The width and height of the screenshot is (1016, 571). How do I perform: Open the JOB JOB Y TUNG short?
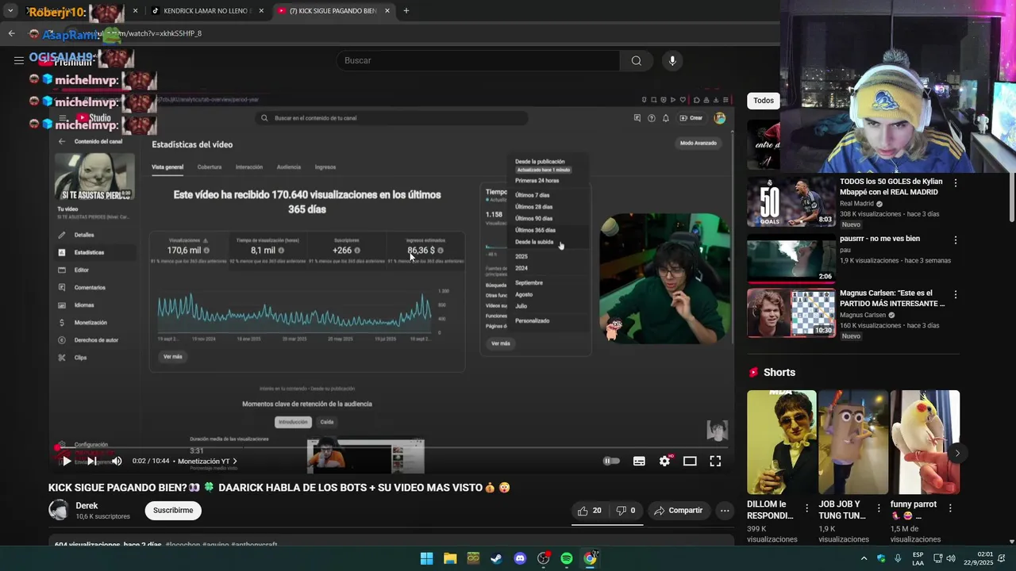853,443
